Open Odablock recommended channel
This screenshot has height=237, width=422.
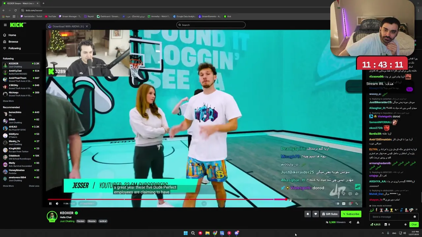pyautogui.click(x=21, y=157)
